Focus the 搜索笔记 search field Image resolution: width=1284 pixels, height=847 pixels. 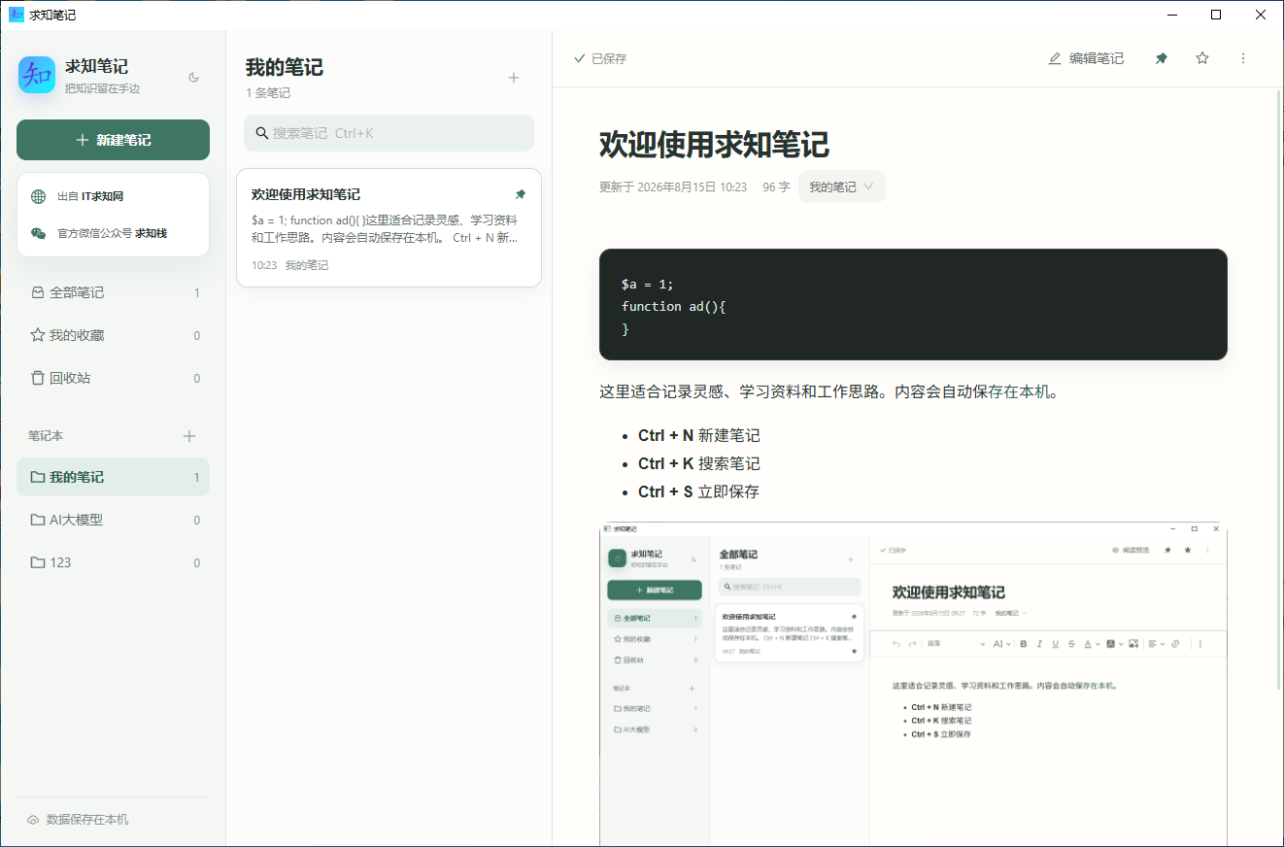point(389,133)
